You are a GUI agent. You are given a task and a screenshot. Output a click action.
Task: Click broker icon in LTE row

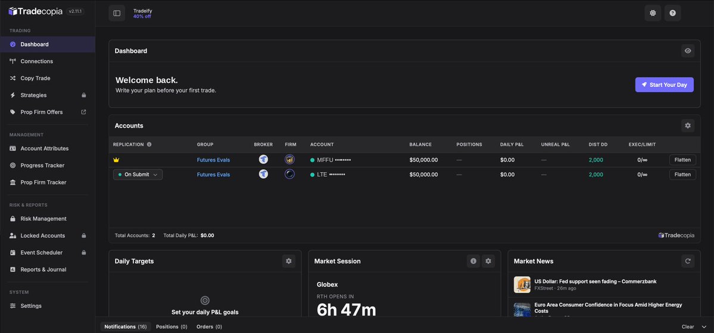pyautogui.click(x=263, y=174)
